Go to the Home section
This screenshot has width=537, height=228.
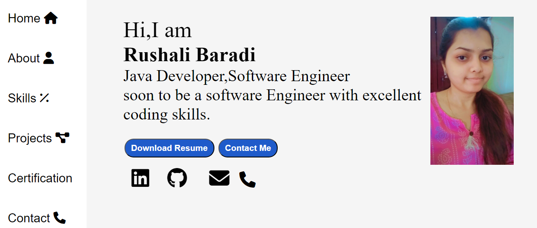tap(24, 18)
